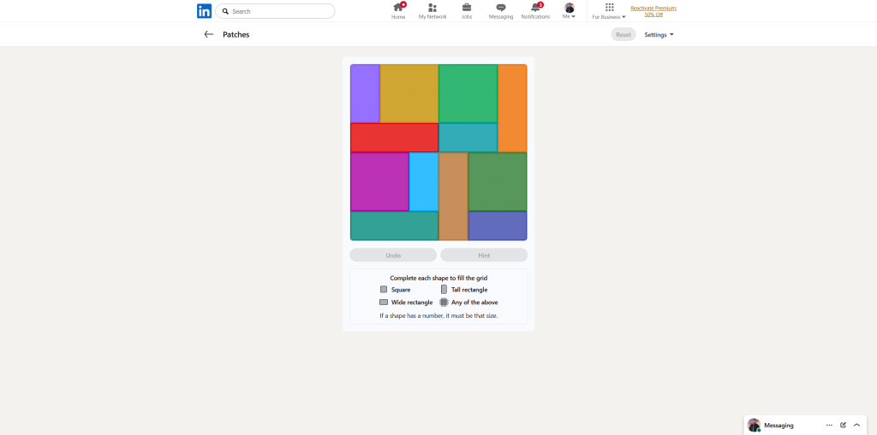
Task: Select the orange tall patch
Action: pos(512,109)
